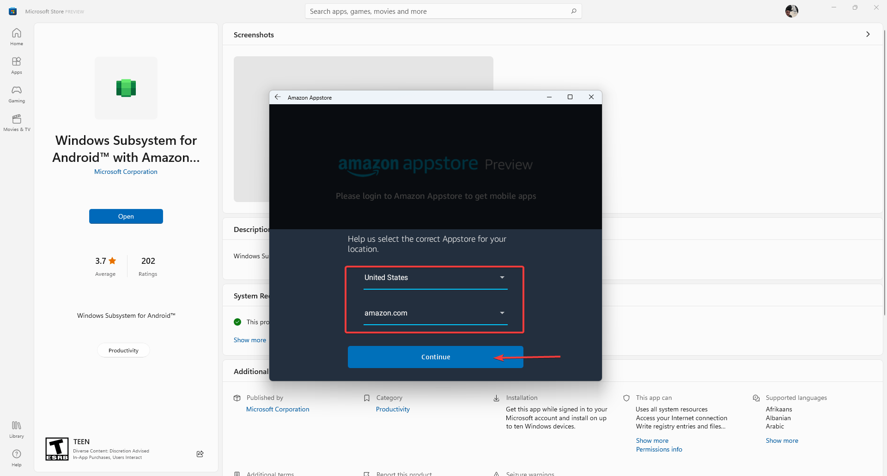The height and width of the screenshot is (476, 887).
Task: Open Home in the Store sidebar
Action: click(17, 37)
